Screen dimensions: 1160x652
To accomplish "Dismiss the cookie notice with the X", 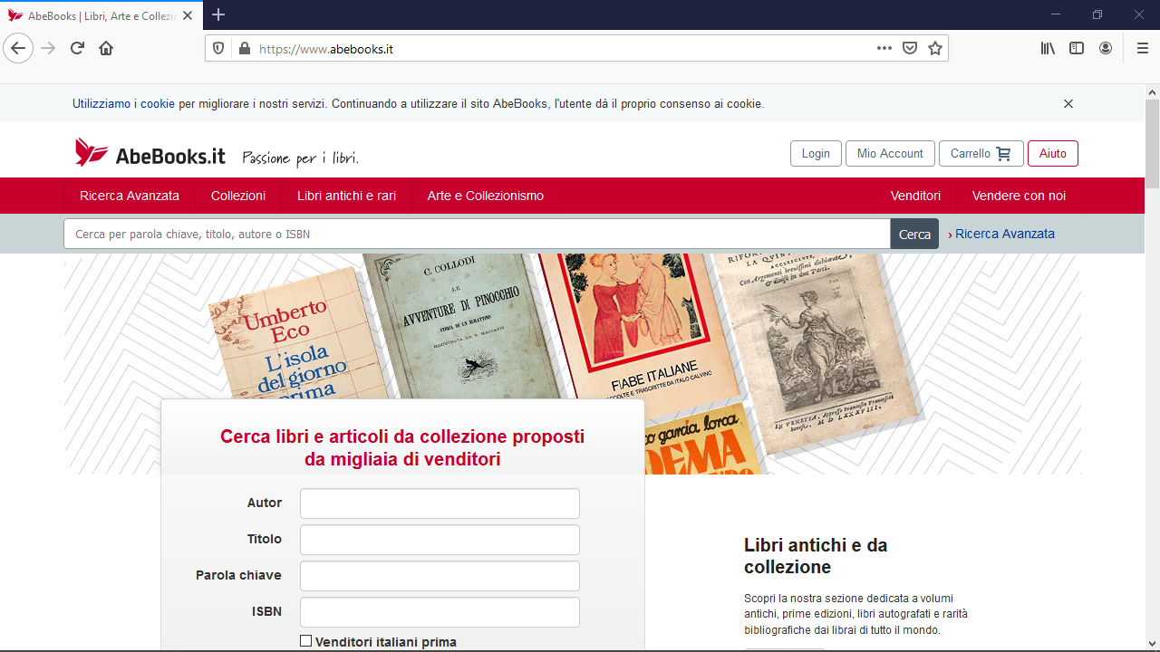I will (1068, 104).
